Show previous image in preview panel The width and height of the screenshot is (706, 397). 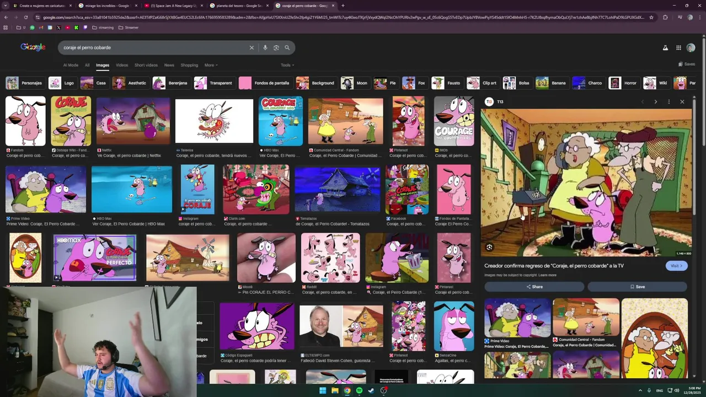point(642,101)
